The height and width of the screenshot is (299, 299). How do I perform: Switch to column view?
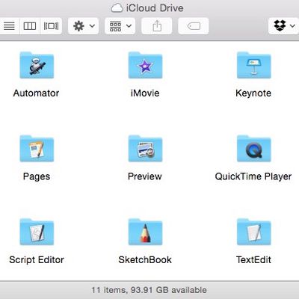coord(30,26)
